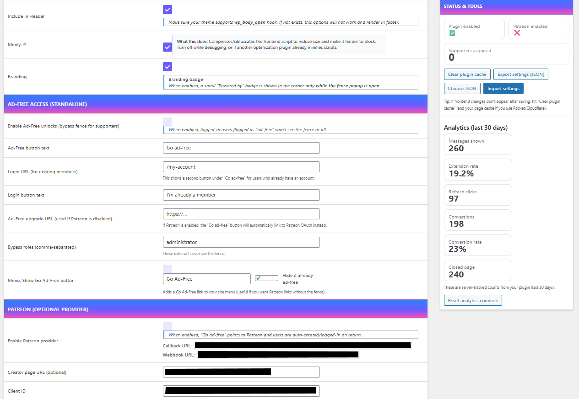
Task: Enable Ad-Free unlocks for supporters
Action: [x=167, y=120]
